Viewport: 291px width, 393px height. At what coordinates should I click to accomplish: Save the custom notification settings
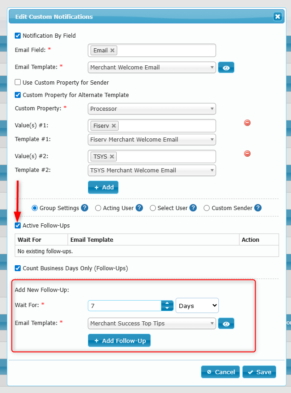click(x=259, y=372)
